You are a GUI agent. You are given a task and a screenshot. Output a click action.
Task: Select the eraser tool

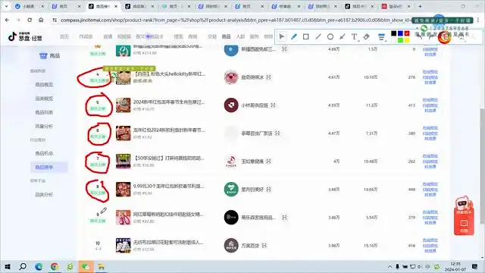tap(367, 36)
